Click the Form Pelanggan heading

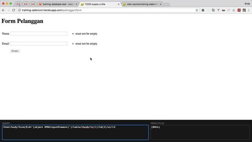pos(22,21)
